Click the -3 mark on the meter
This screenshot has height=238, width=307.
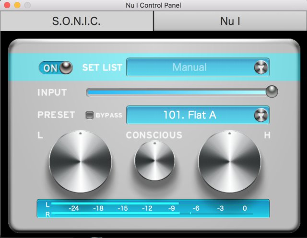pos(220,208)
